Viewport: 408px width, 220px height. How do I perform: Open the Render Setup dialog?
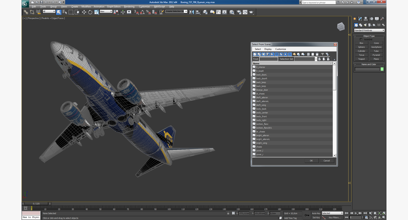pyautogui.click(x=239, y=12)
